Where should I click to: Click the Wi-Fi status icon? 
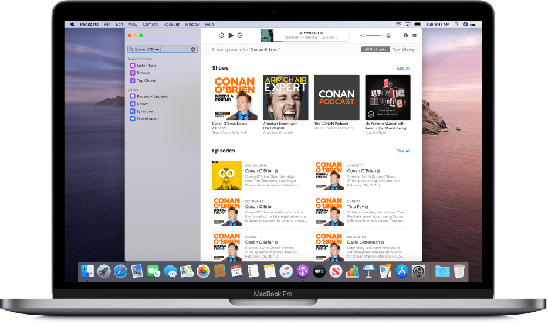click(x=398, y=25)
